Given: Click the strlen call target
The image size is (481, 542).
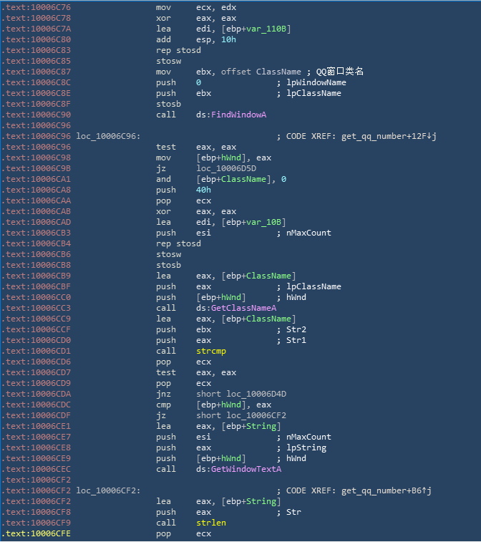Looking at the screenshot, I should 211,523.
